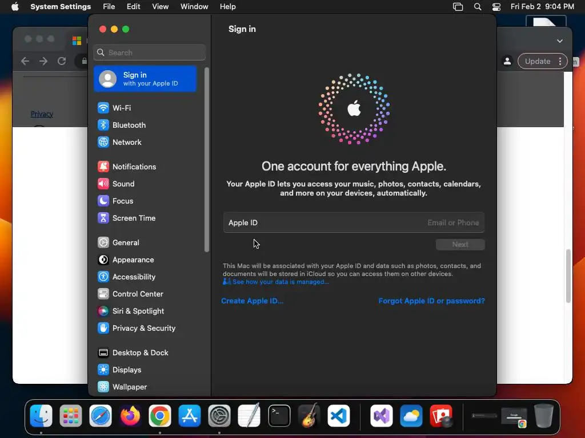This screenshot has width=585, height=438.
Task: Open Chrome three-dot menu
Action: pyautogui.click(x=560, y=62)
